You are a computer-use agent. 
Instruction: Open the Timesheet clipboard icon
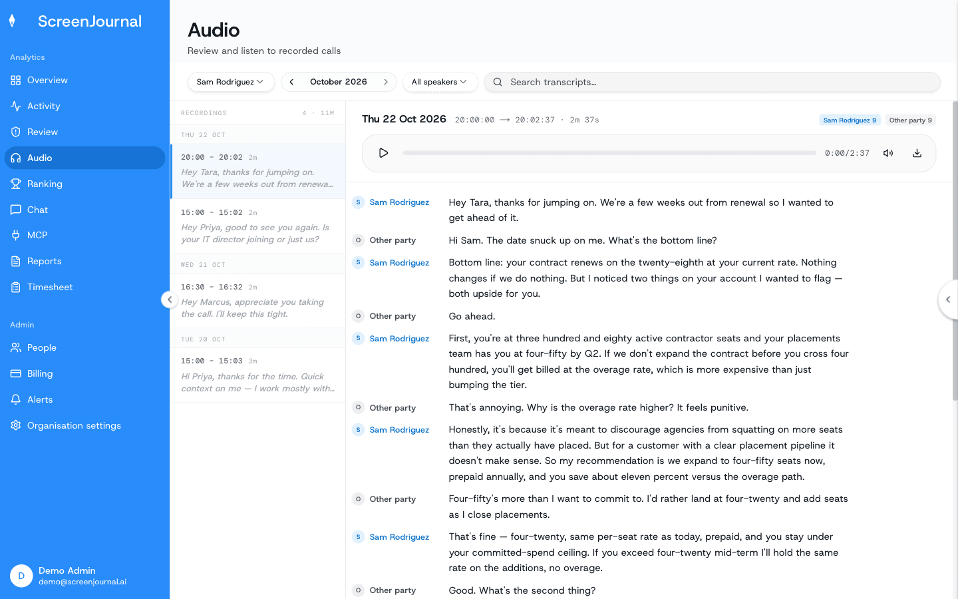click(16, 288)
